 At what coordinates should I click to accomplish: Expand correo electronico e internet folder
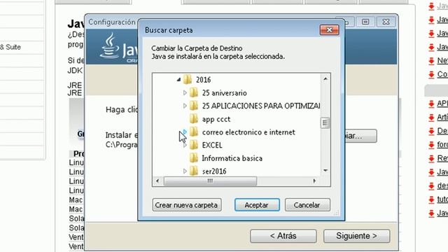(185, 132)
